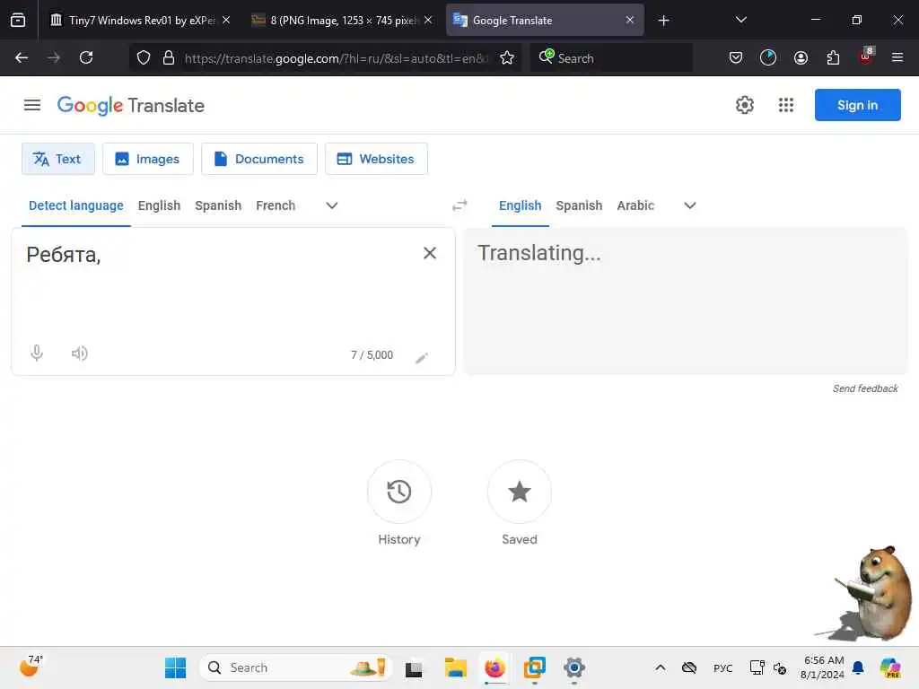
Task: Click the Sign in button
Action: coord(857,105)
